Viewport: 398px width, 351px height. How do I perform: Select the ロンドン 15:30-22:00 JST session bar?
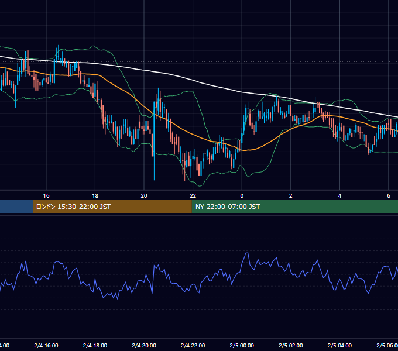112,207
